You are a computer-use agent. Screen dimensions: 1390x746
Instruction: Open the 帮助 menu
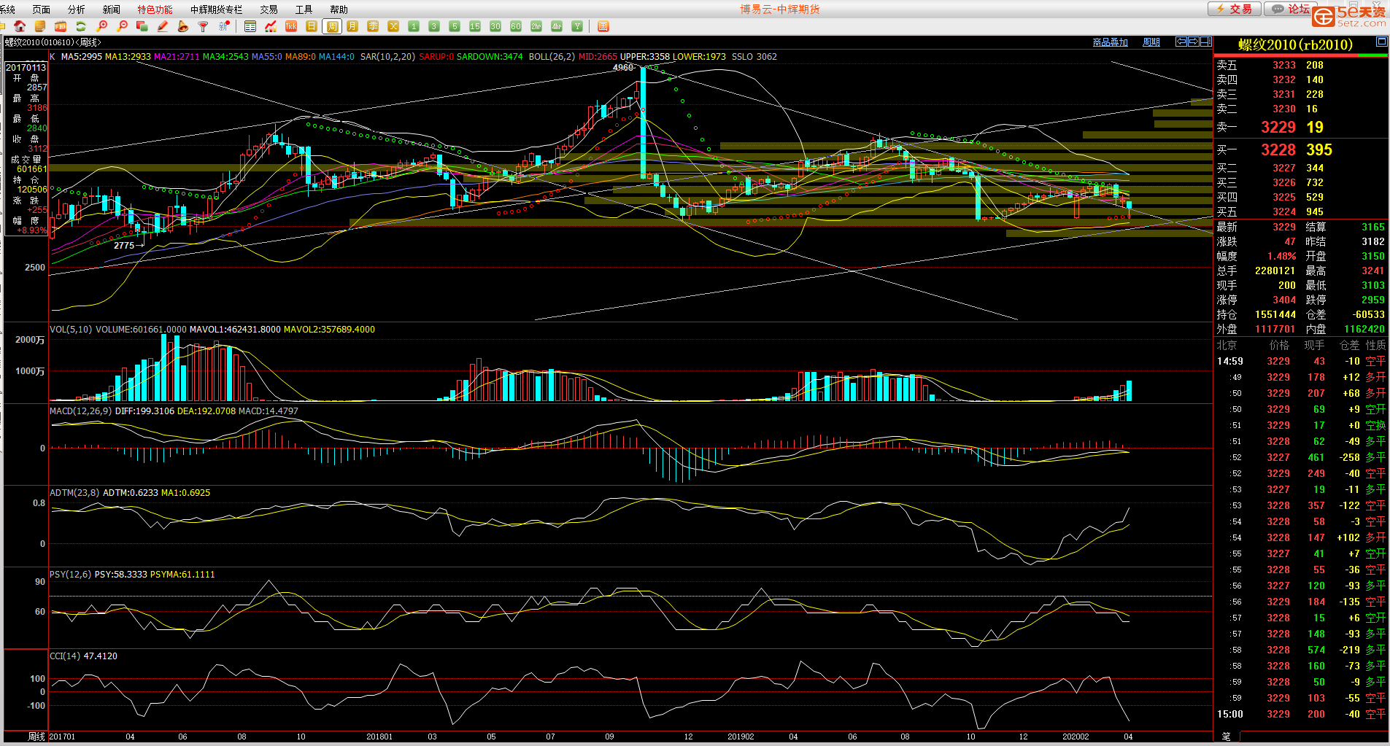tap(339, 9)
